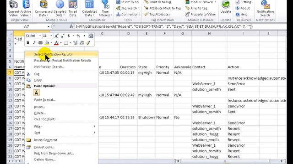Image resolution: width=293 pixels, height=164 pixels.
Task: Open Time Filtered function
Action: [x=105, y=9]
